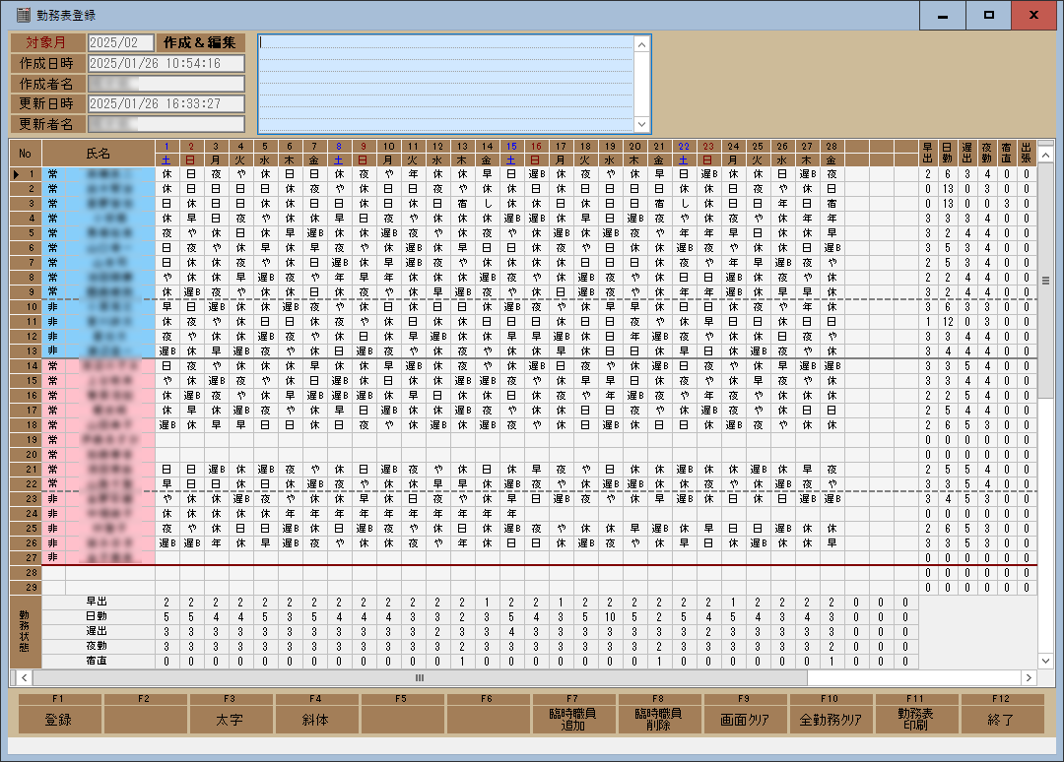Image resolution: width=1064 pixels, height=762 pixels.
Task: Click the memo box scroll-up arrow
Action: pos(642,44)
